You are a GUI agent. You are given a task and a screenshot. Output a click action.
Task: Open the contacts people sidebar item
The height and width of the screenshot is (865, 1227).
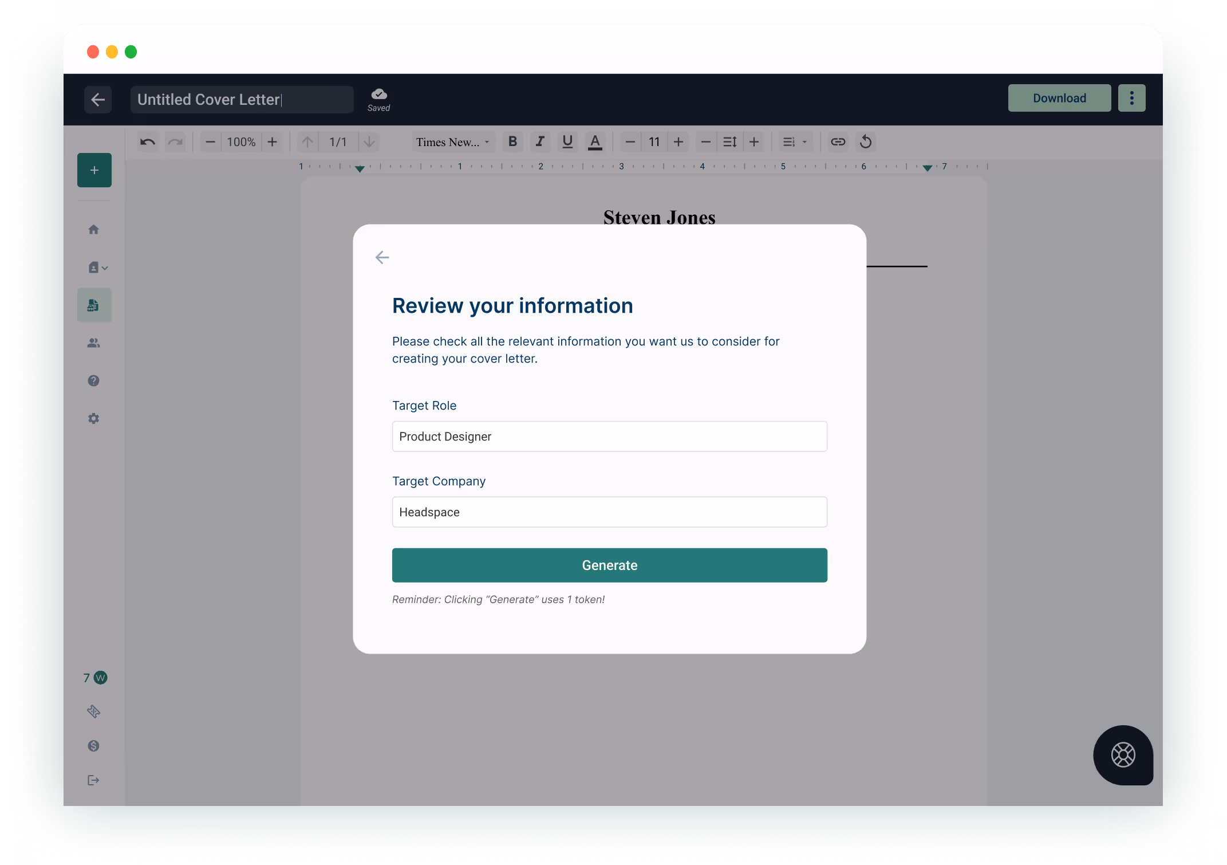(94, 343)
